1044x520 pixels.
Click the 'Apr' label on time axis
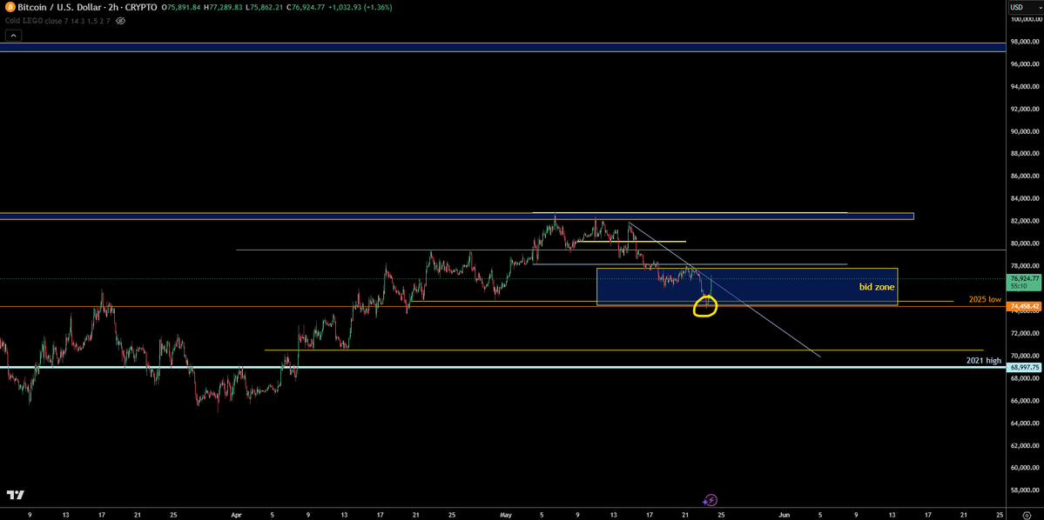[x=236, y=515]
